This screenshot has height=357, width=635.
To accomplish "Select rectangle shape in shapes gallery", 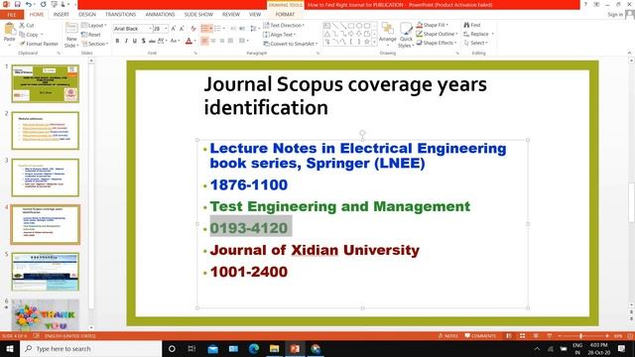I will (x=351, y=26).
